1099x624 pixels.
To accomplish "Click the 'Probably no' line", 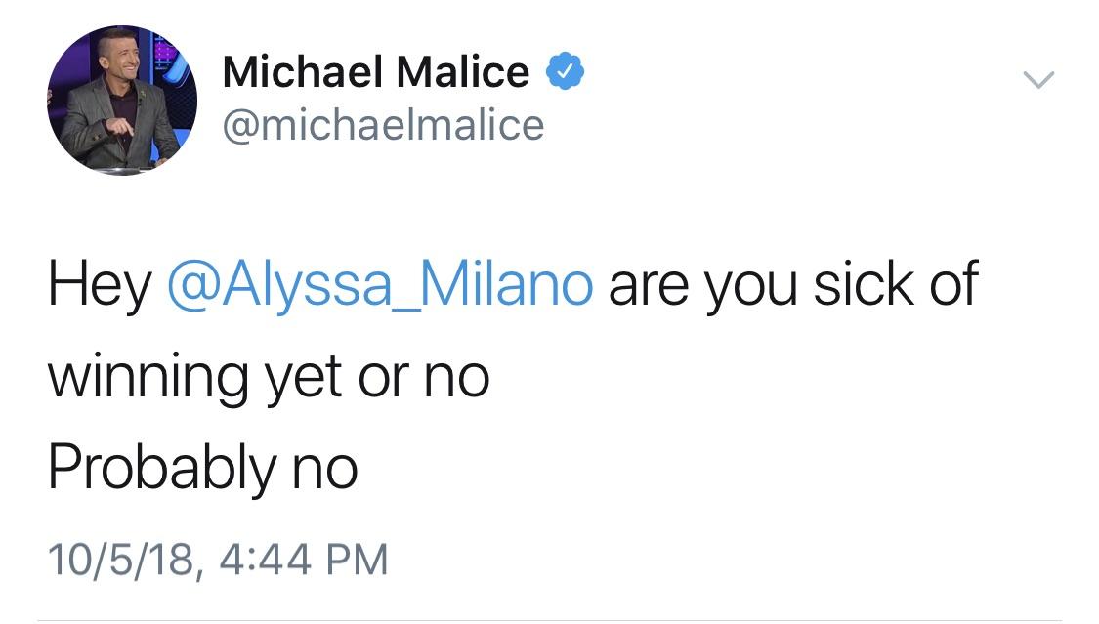I will tap(202, 468).
